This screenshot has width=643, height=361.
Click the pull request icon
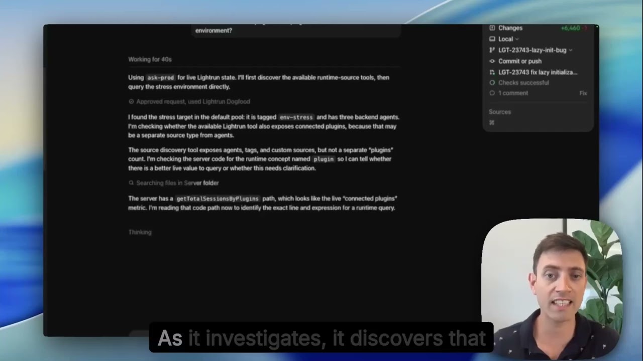pyautogui.click(x=492, y=72)
